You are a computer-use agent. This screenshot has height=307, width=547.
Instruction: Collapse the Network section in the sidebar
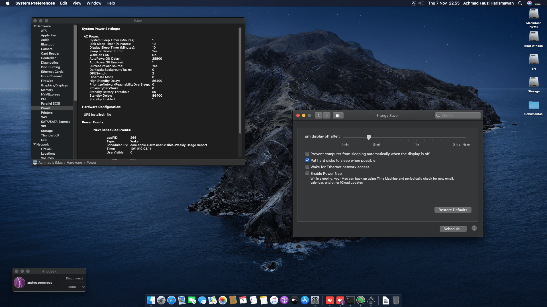click(x=35, y=144)
